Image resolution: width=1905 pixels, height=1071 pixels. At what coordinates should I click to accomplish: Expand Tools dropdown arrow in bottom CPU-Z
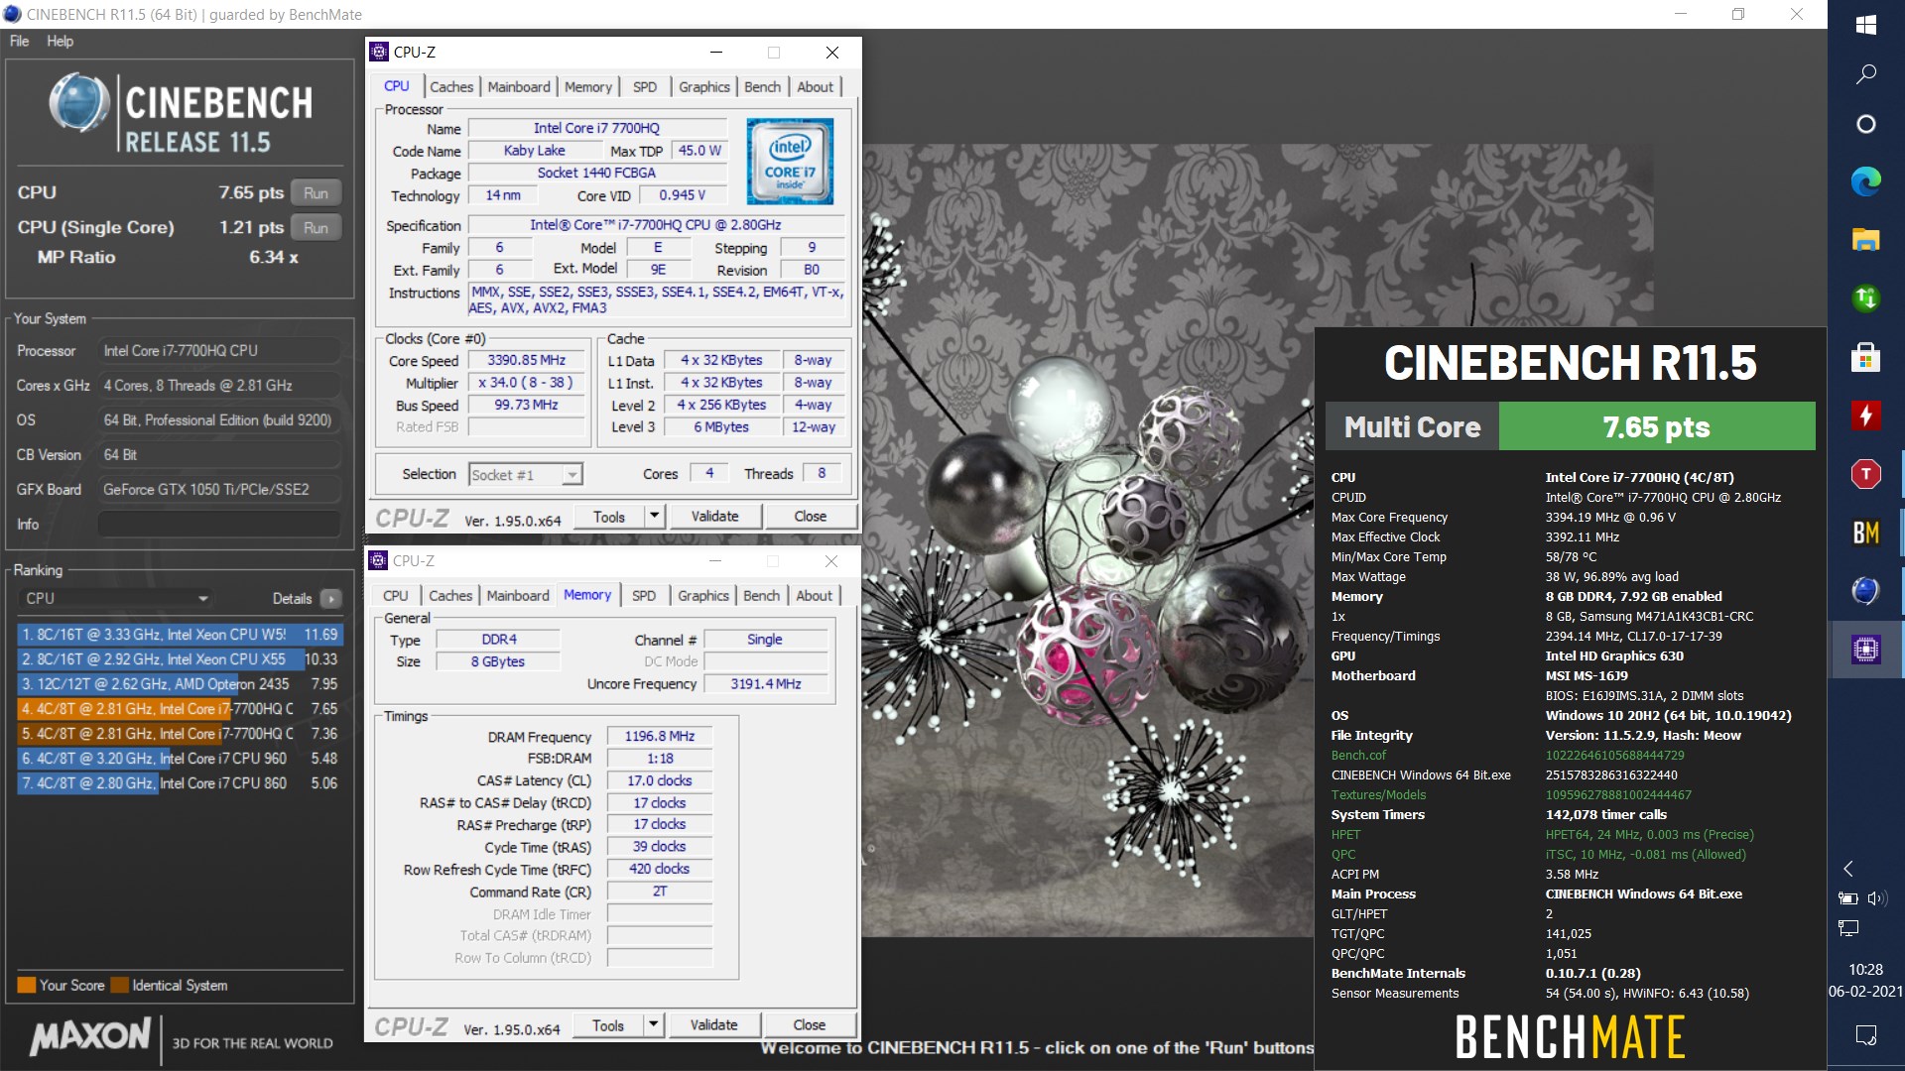(653, 1024)
